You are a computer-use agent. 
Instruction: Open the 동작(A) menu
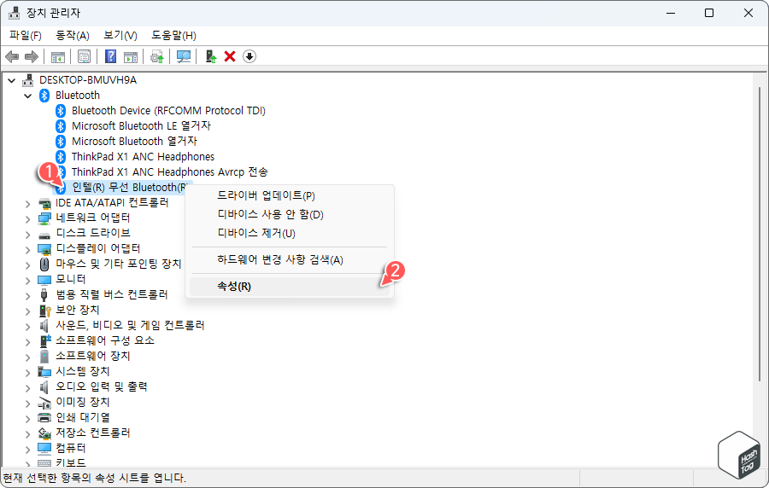tap(73, 35)
